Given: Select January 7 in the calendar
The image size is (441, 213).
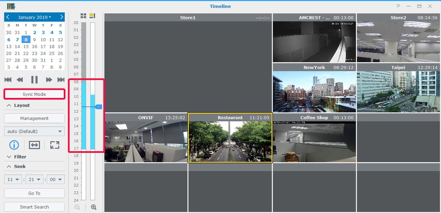Looking at the screenshot, I should pos(17,40).
